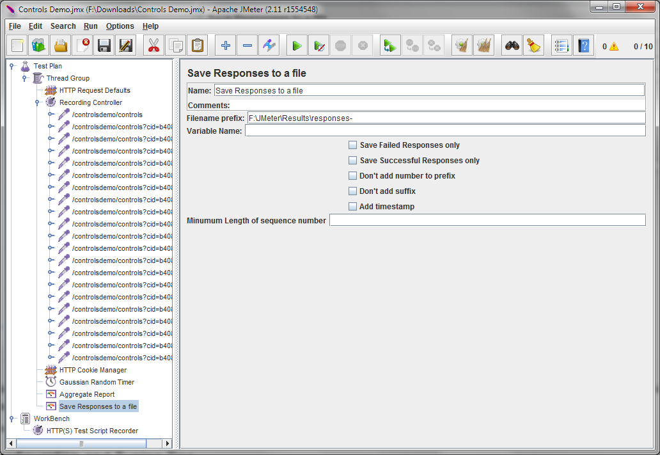Open Search with binoculars icon
660x455 pixels.
512,45
